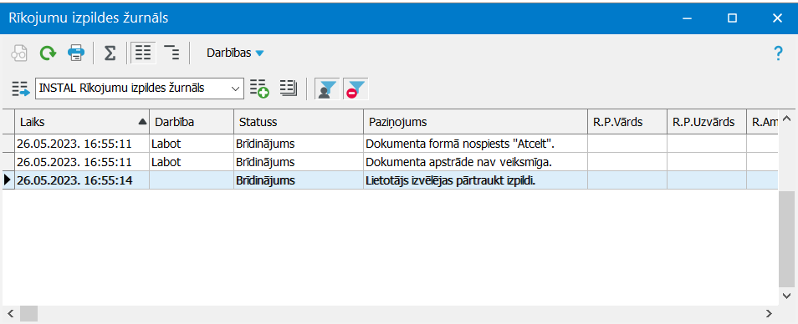Refresh the journal with green arrow icon

click(x=48, y=53)
